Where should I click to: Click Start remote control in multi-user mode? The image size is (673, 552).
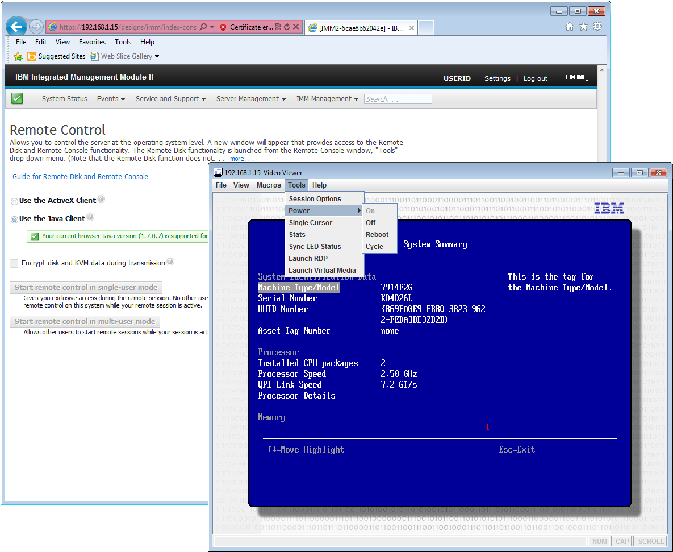[x=85, y=321]
